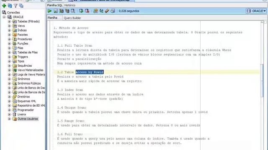Refresh the connections tree
This screenshot has height=150, width=268.
[x=10, y=6]
